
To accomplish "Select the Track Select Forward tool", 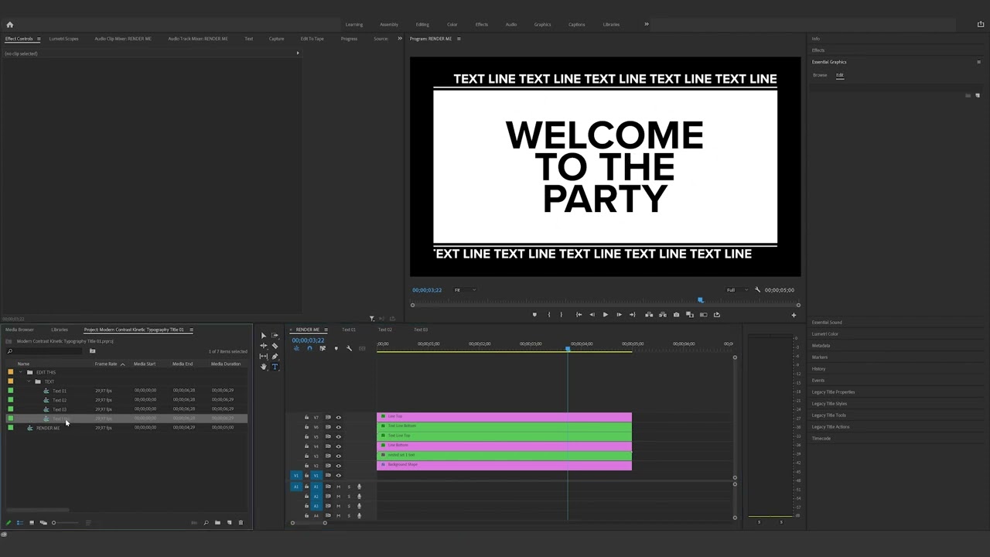I will point(275,336).
